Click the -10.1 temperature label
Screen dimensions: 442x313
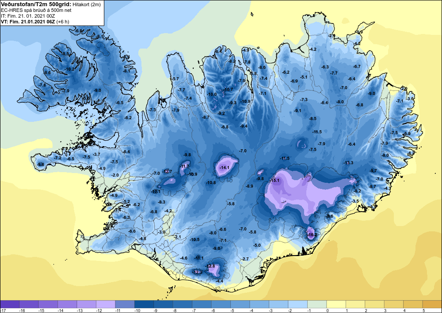[155, 192]
